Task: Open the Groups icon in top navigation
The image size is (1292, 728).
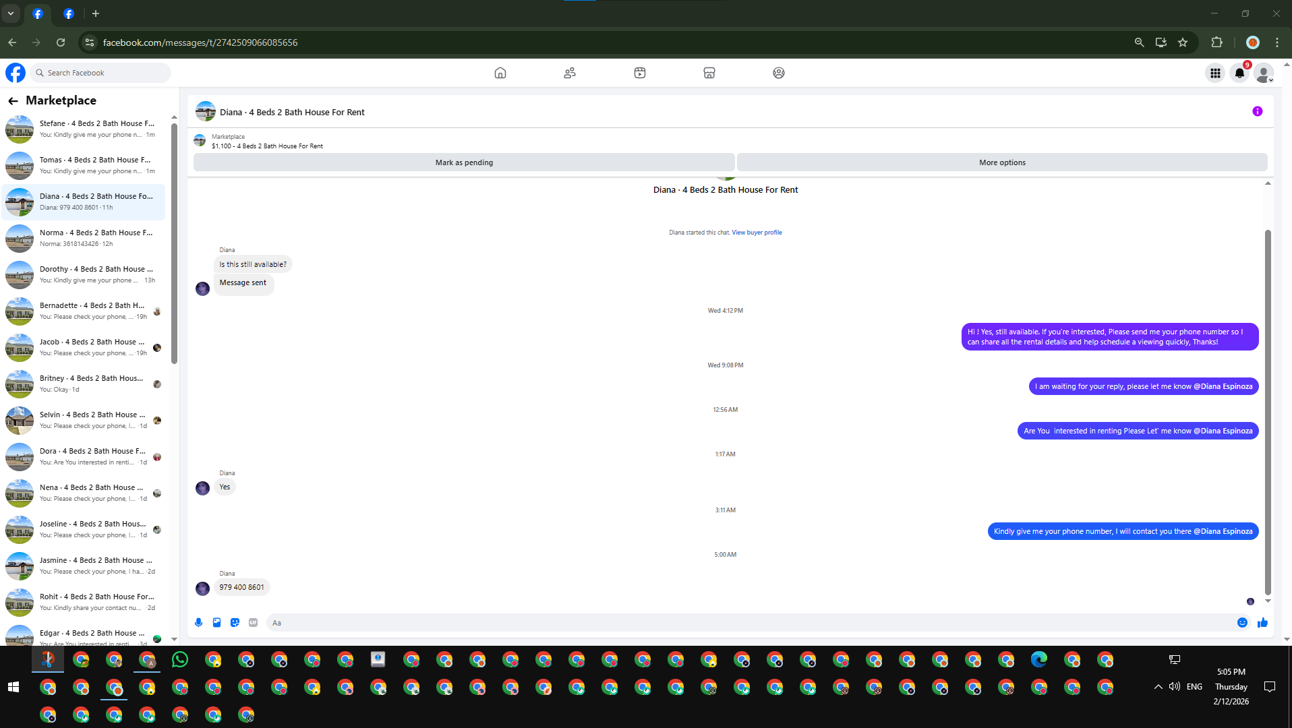Action: [x=779, y=73]
